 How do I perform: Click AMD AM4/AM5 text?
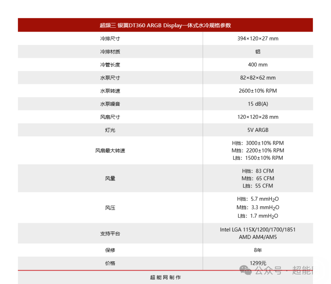click(x=258, y=237)
